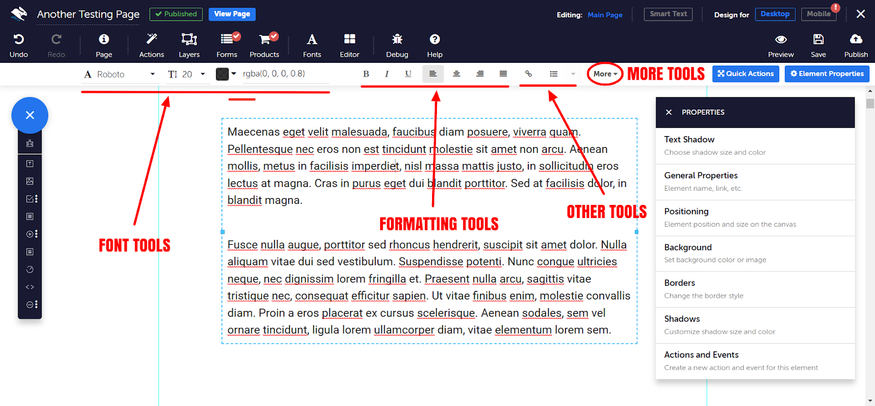Insert a hyperlink with the link icon
875x406 pixels.
pos(528,74)
